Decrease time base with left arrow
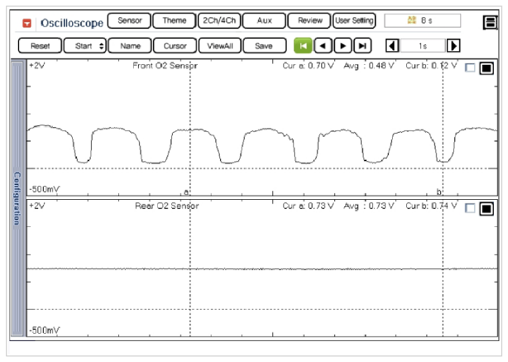The image size is (508, 362). click(392, 46)
